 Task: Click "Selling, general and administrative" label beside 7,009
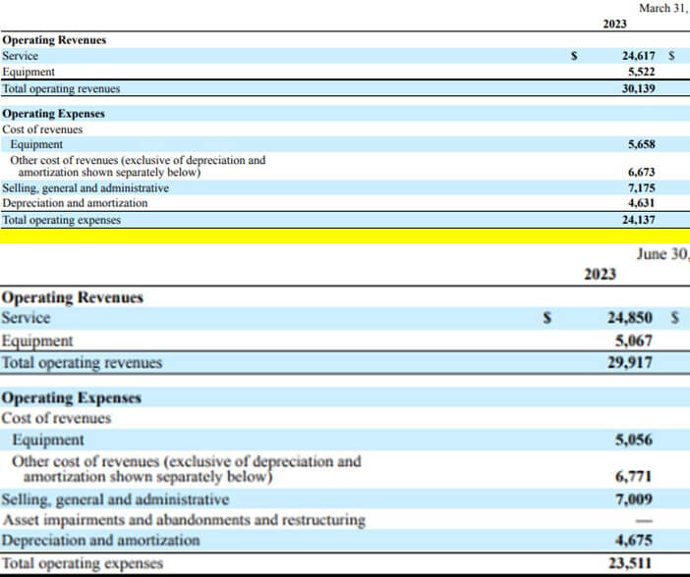coord(115,499)
